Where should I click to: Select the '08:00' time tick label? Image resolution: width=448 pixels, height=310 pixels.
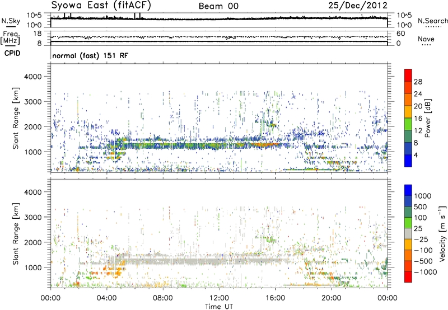coord(163,298)
